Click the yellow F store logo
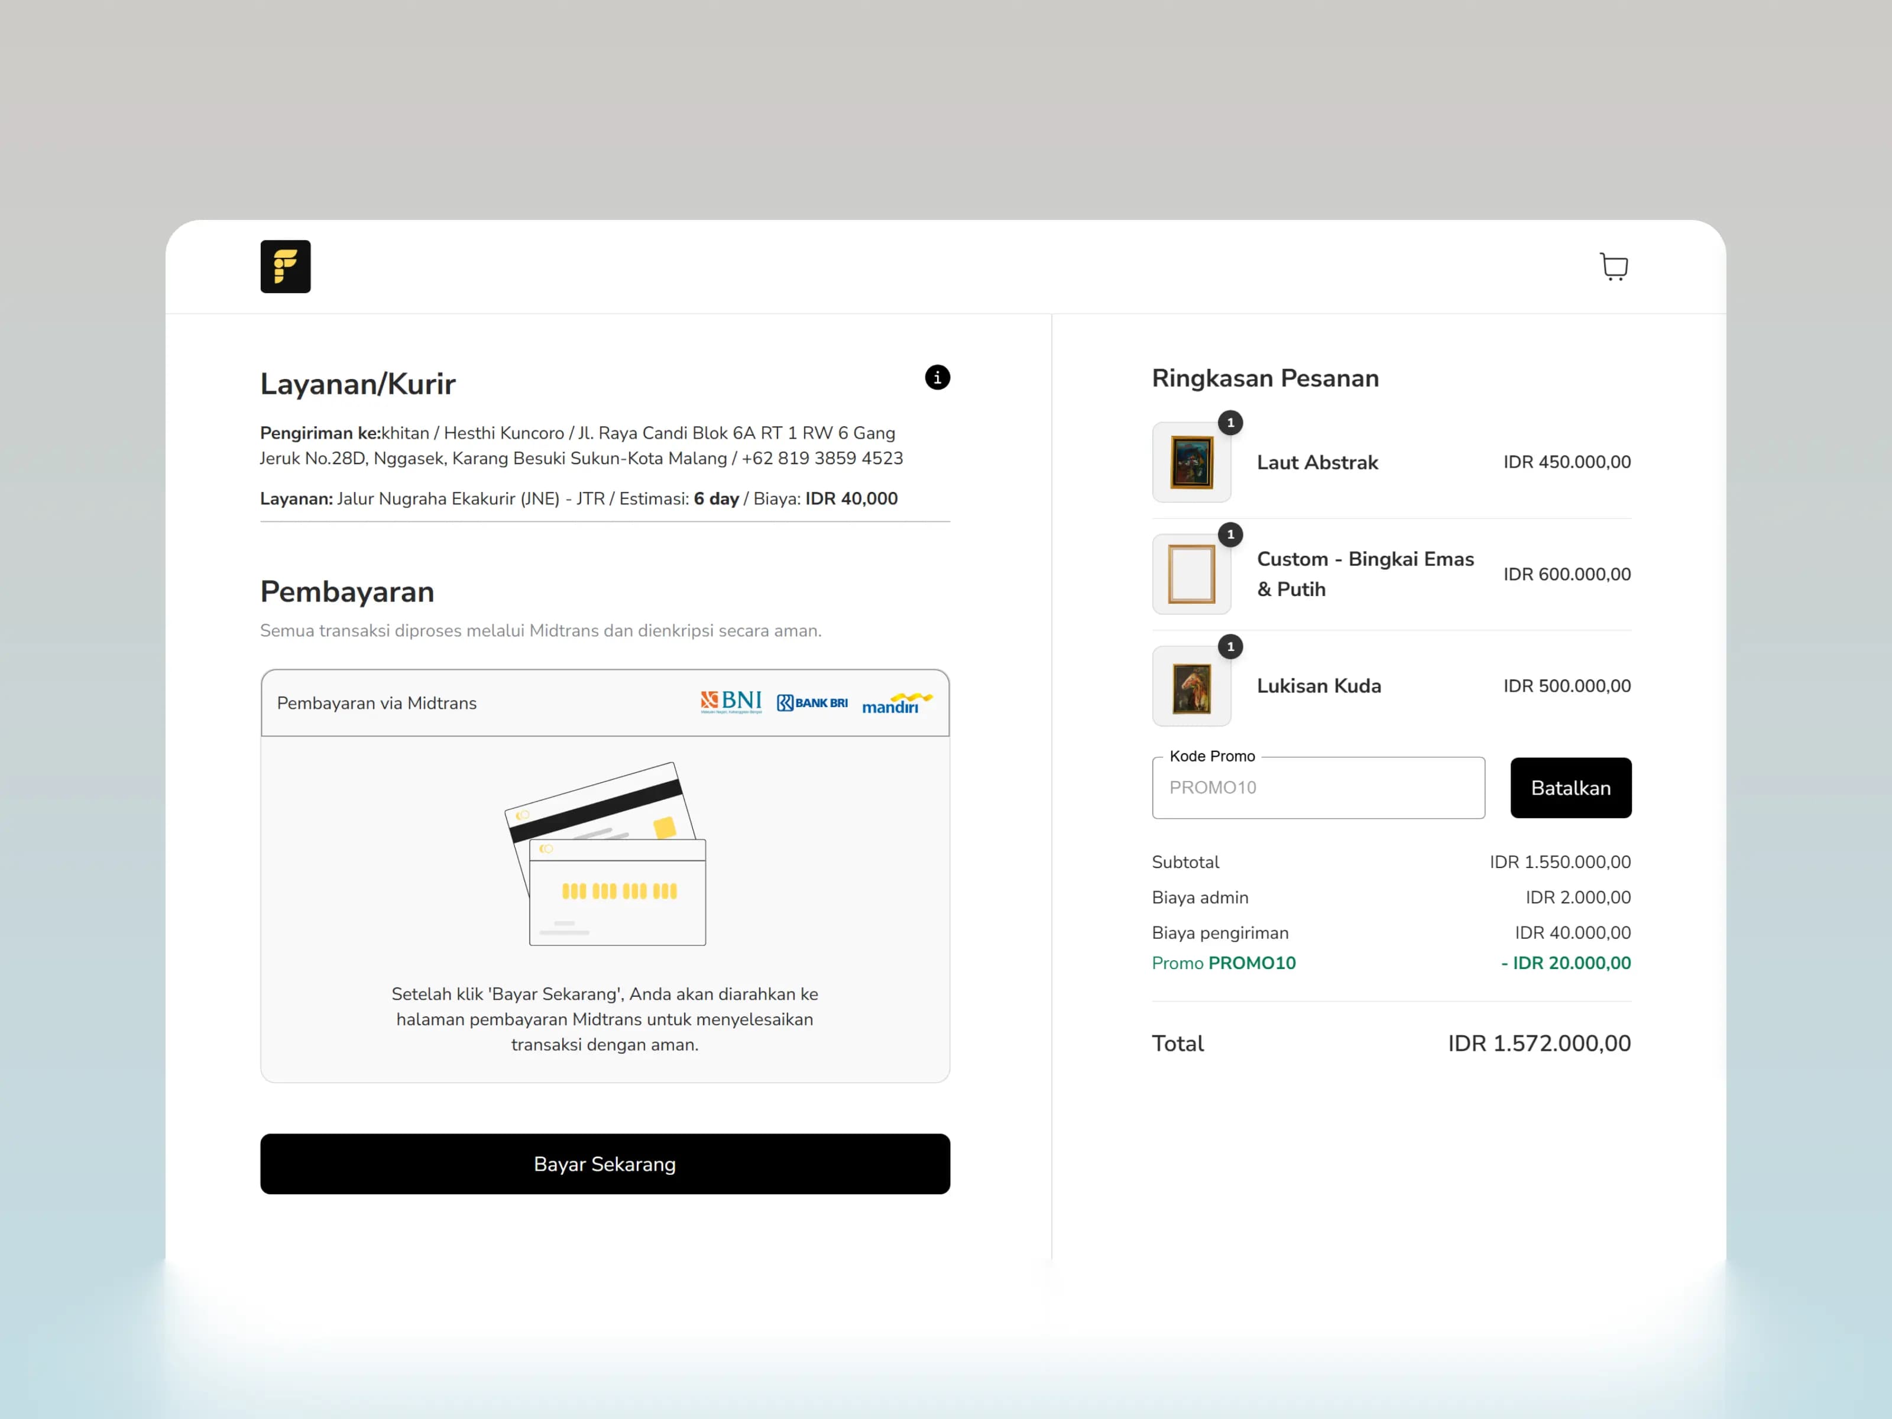 286,267
